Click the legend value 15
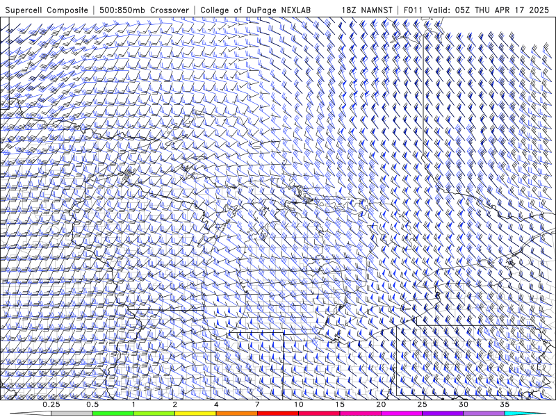 coord(340,404)
